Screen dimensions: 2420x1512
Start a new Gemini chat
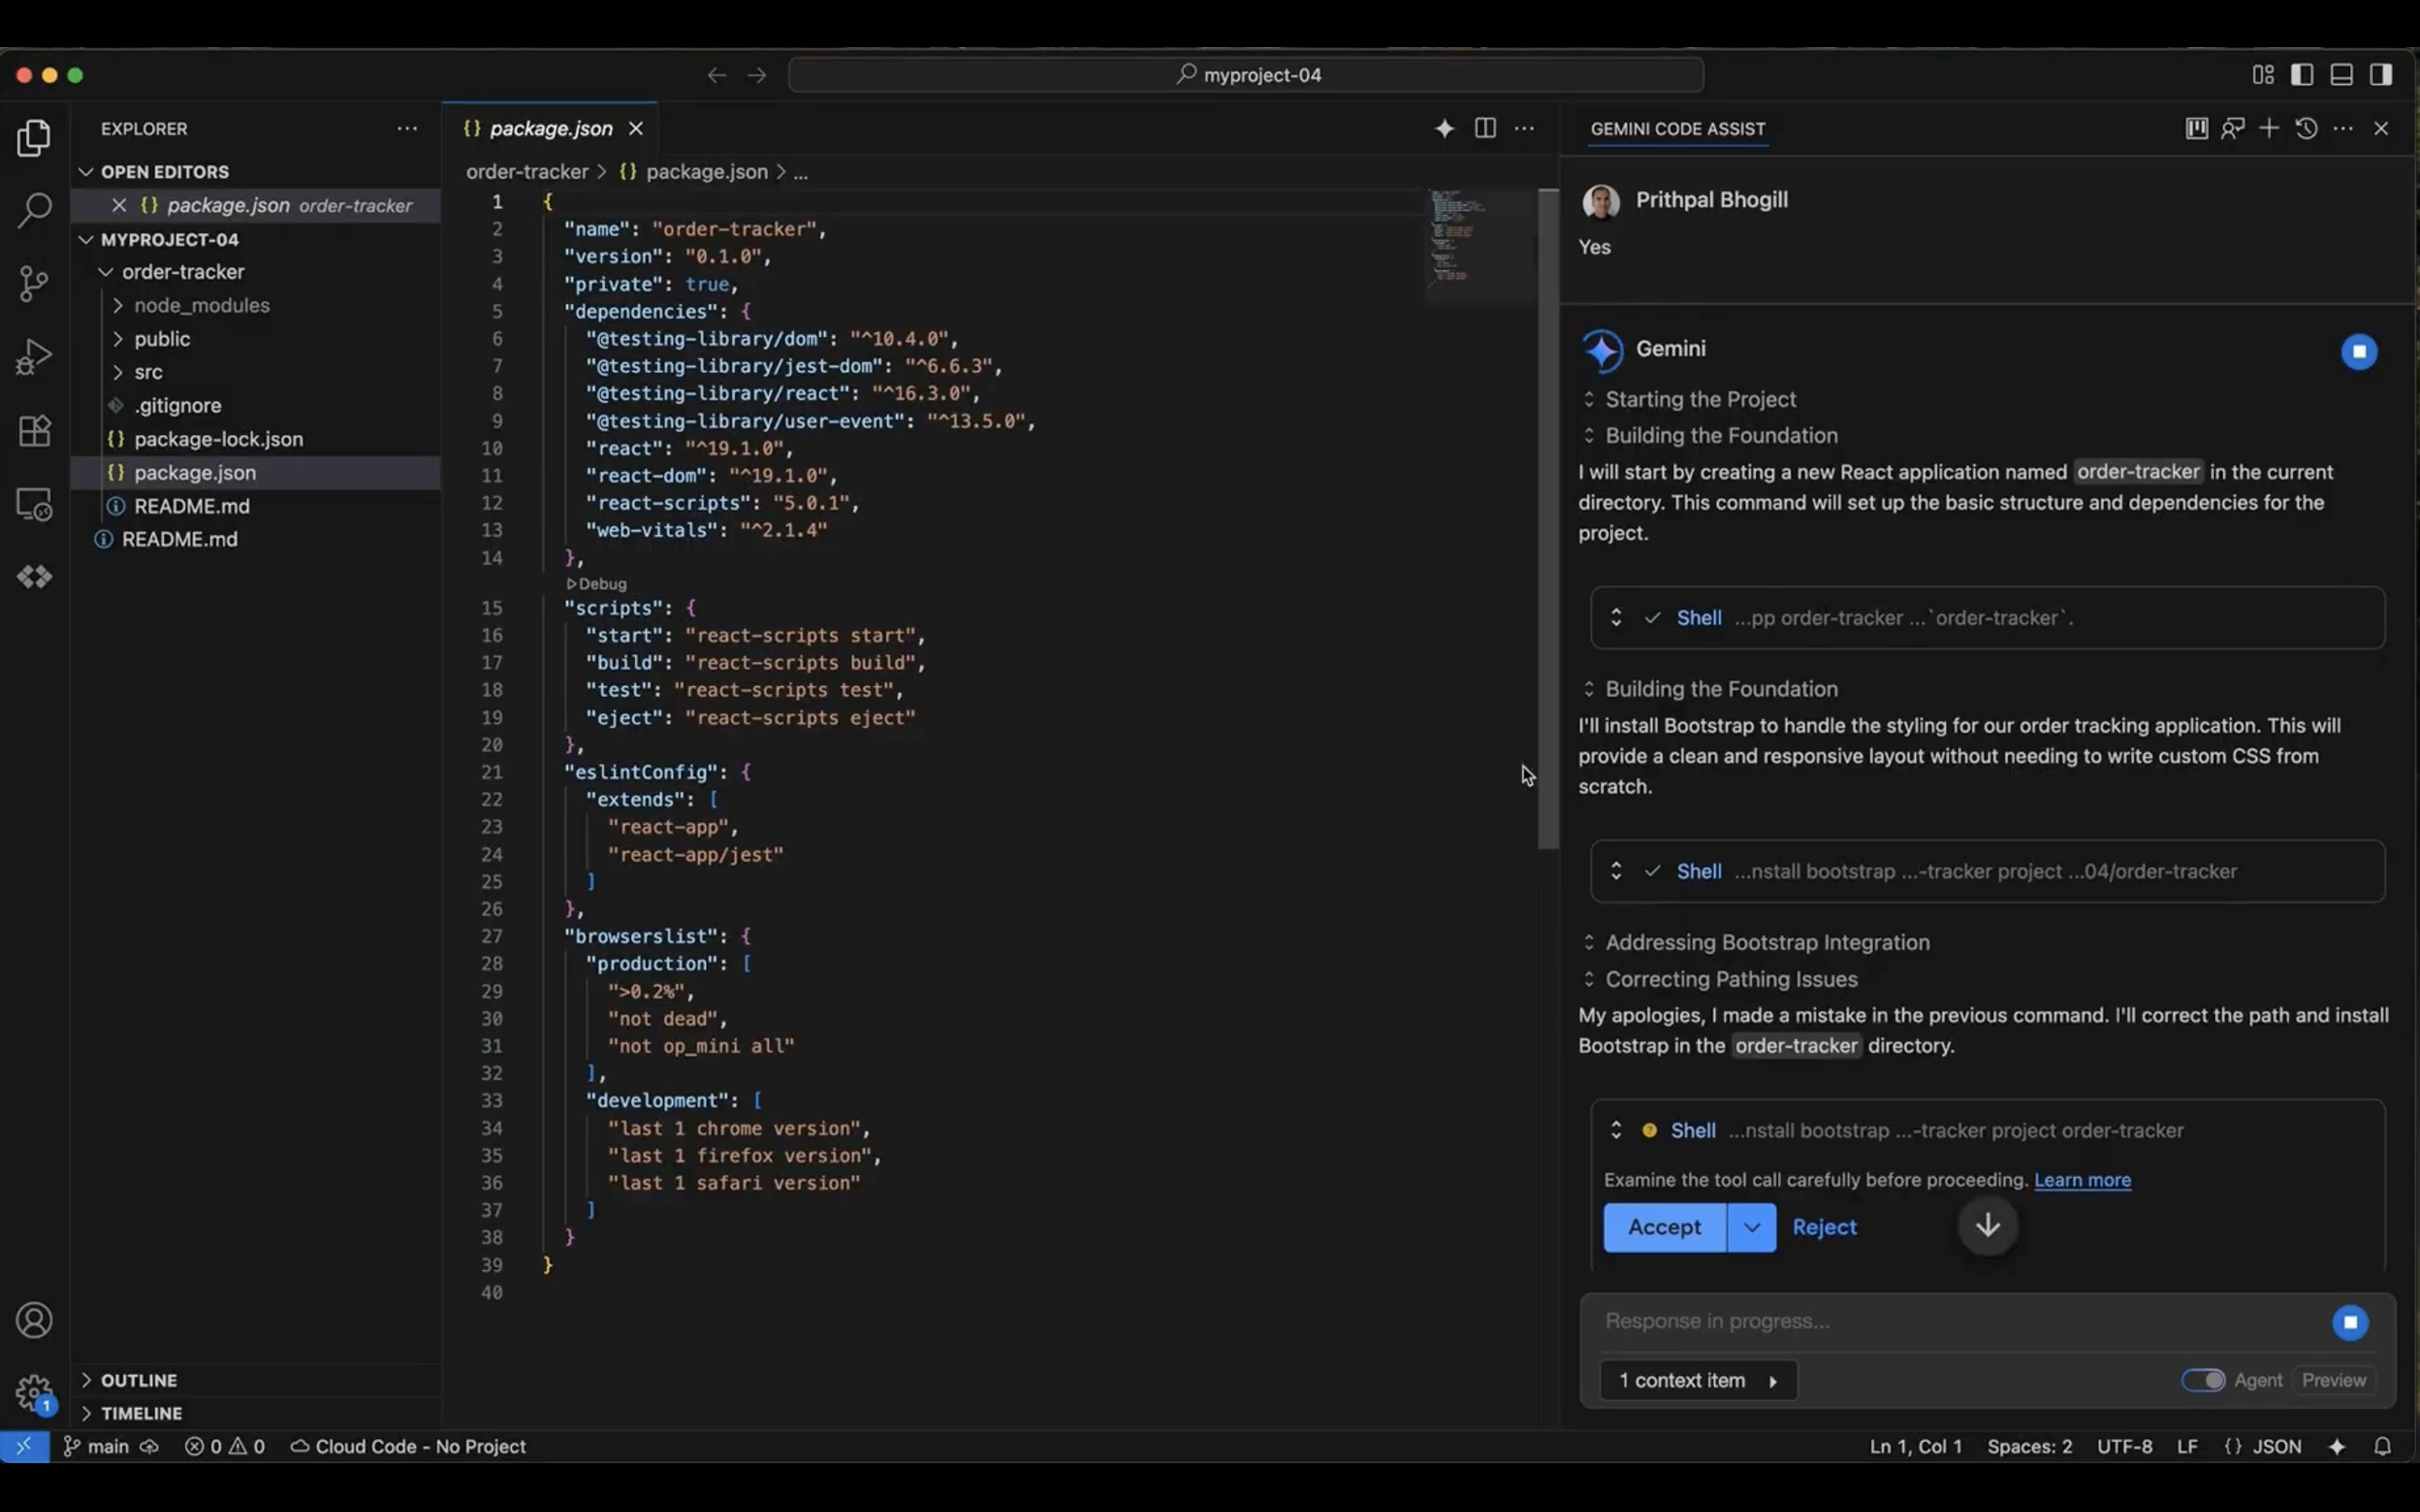click(2269, 128)
